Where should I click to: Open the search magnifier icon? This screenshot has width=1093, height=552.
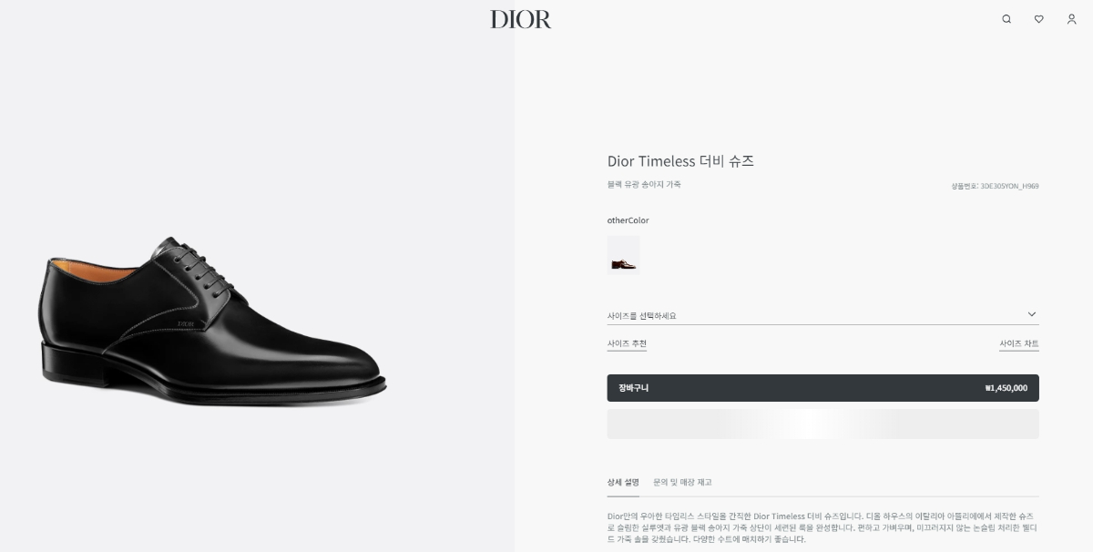(1006, 19)
